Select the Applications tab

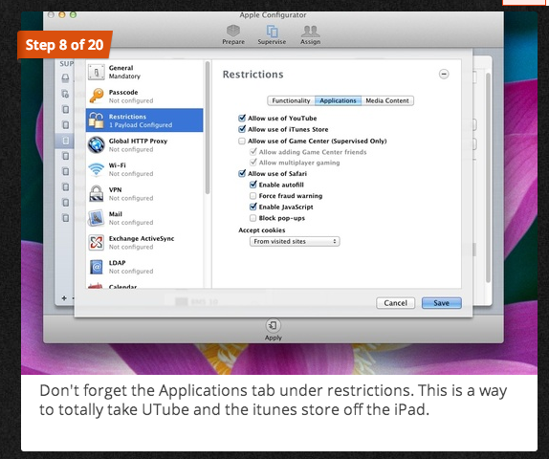click(338, 100)
